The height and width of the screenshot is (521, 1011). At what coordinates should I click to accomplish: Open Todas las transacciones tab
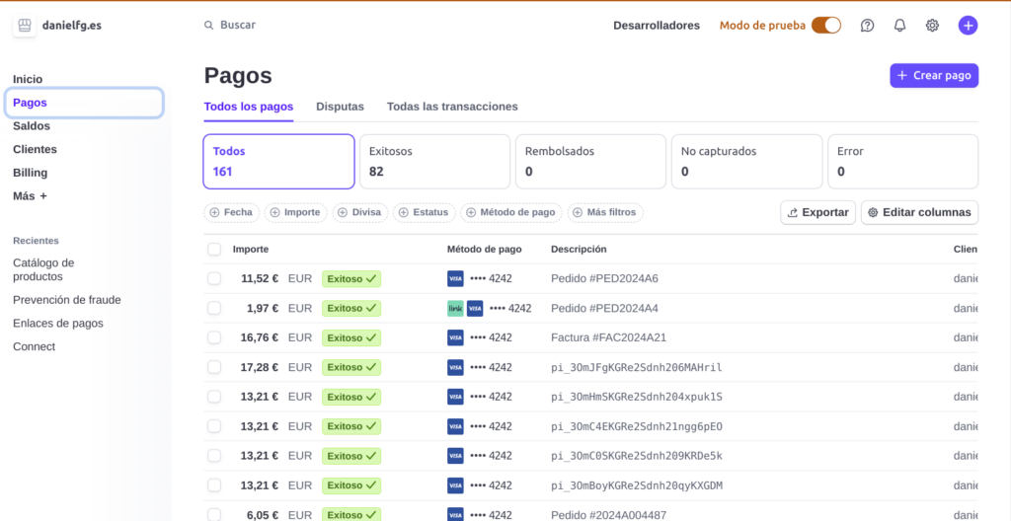coord(452,107)
